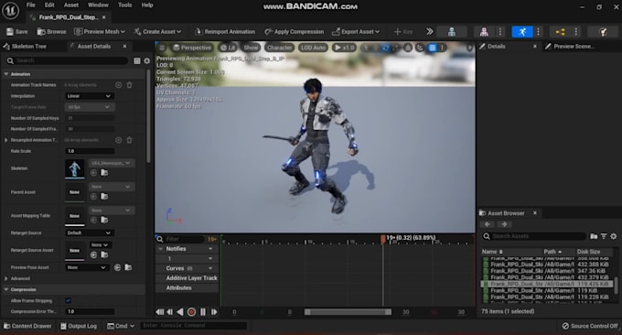The height and width of the screenshot is (335, 622).
Task: Toggle the Allow Frame Stripping checkbox
Action: [x=69, y=300]
